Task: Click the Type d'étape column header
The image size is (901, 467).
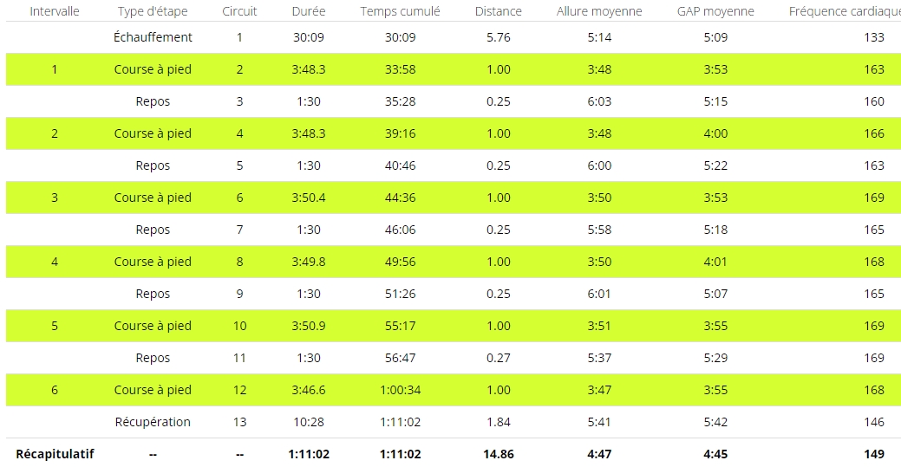Action: pos(153,11)
